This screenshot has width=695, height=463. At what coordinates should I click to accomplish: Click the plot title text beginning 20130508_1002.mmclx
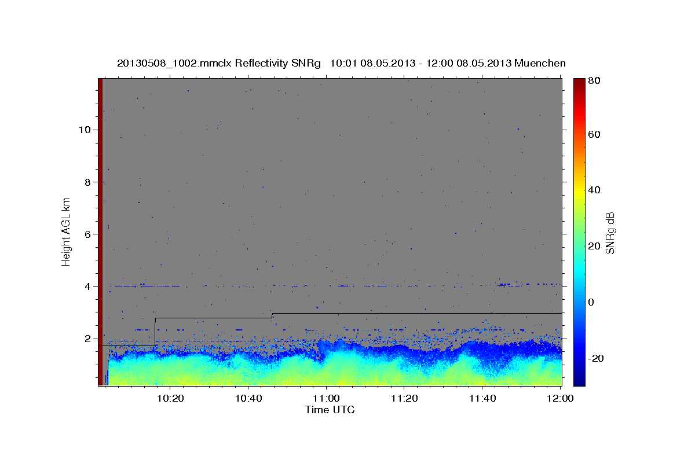pos(341,63)
